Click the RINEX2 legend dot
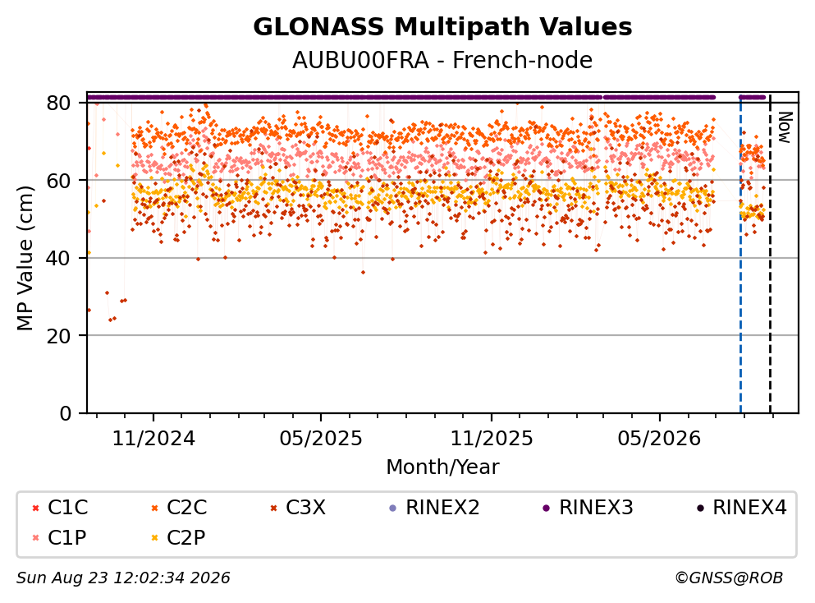 393,508
